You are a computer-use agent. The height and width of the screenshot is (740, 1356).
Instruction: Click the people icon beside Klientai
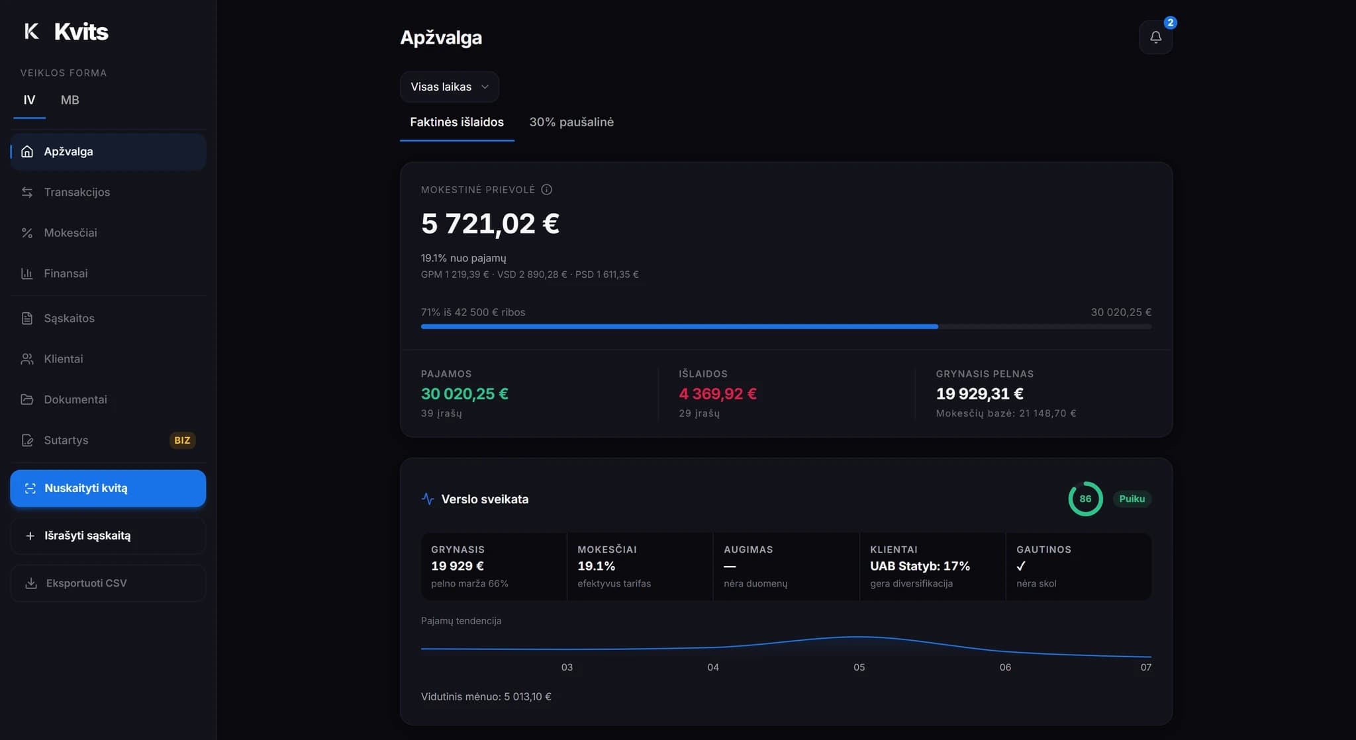click(x=27, y=359)
